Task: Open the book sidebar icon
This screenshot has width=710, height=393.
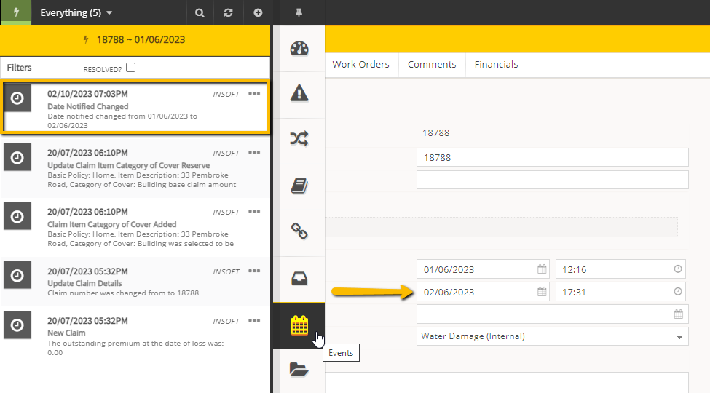Action: (x=299, y=186)
